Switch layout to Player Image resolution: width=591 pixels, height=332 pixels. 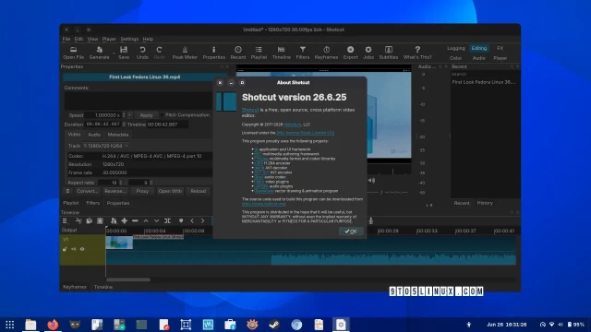[501, 58]
